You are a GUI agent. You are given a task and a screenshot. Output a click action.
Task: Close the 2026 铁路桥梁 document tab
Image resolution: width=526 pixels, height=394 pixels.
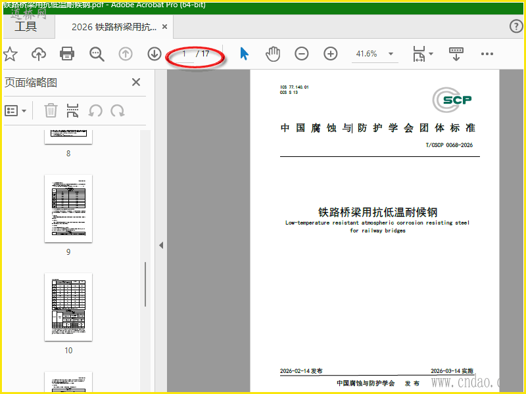[x=165, y=26]
